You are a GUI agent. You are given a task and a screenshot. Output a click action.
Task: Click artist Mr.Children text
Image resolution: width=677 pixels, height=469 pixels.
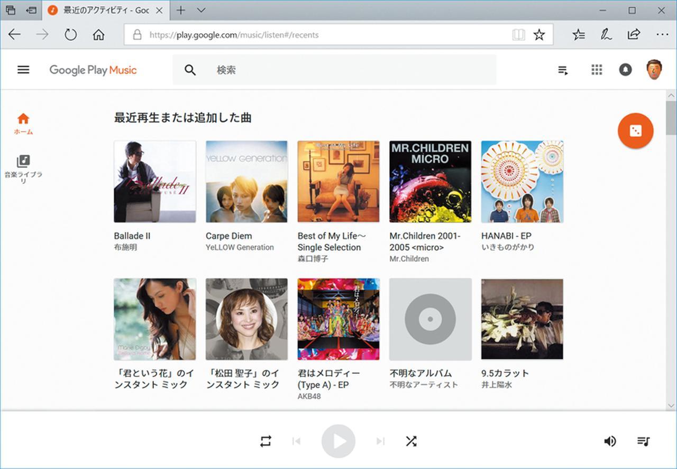tap(409, 259)
